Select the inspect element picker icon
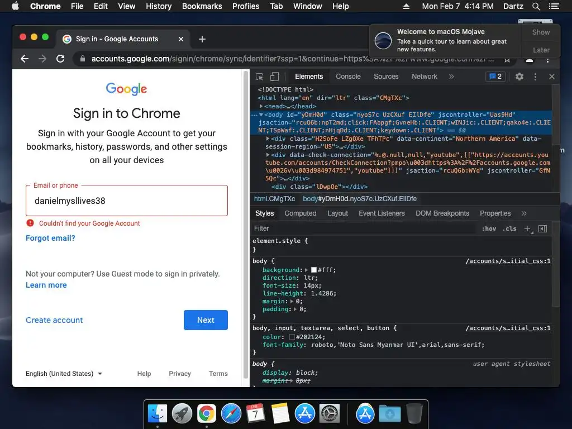572x429 pixels. tap(259, 77)
